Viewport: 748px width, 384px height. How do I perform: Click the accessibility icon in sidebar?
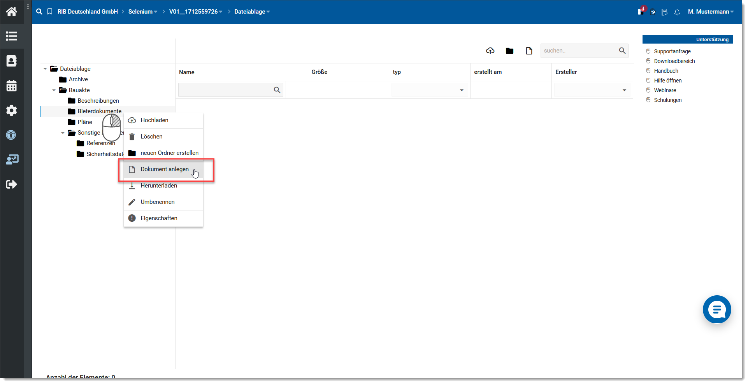(x=12, y=135)
